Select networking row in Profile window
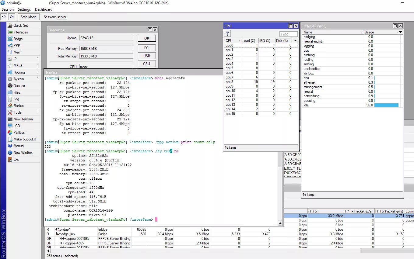The height and width of the screenshot is (259, 414). (x=353, y=96)
